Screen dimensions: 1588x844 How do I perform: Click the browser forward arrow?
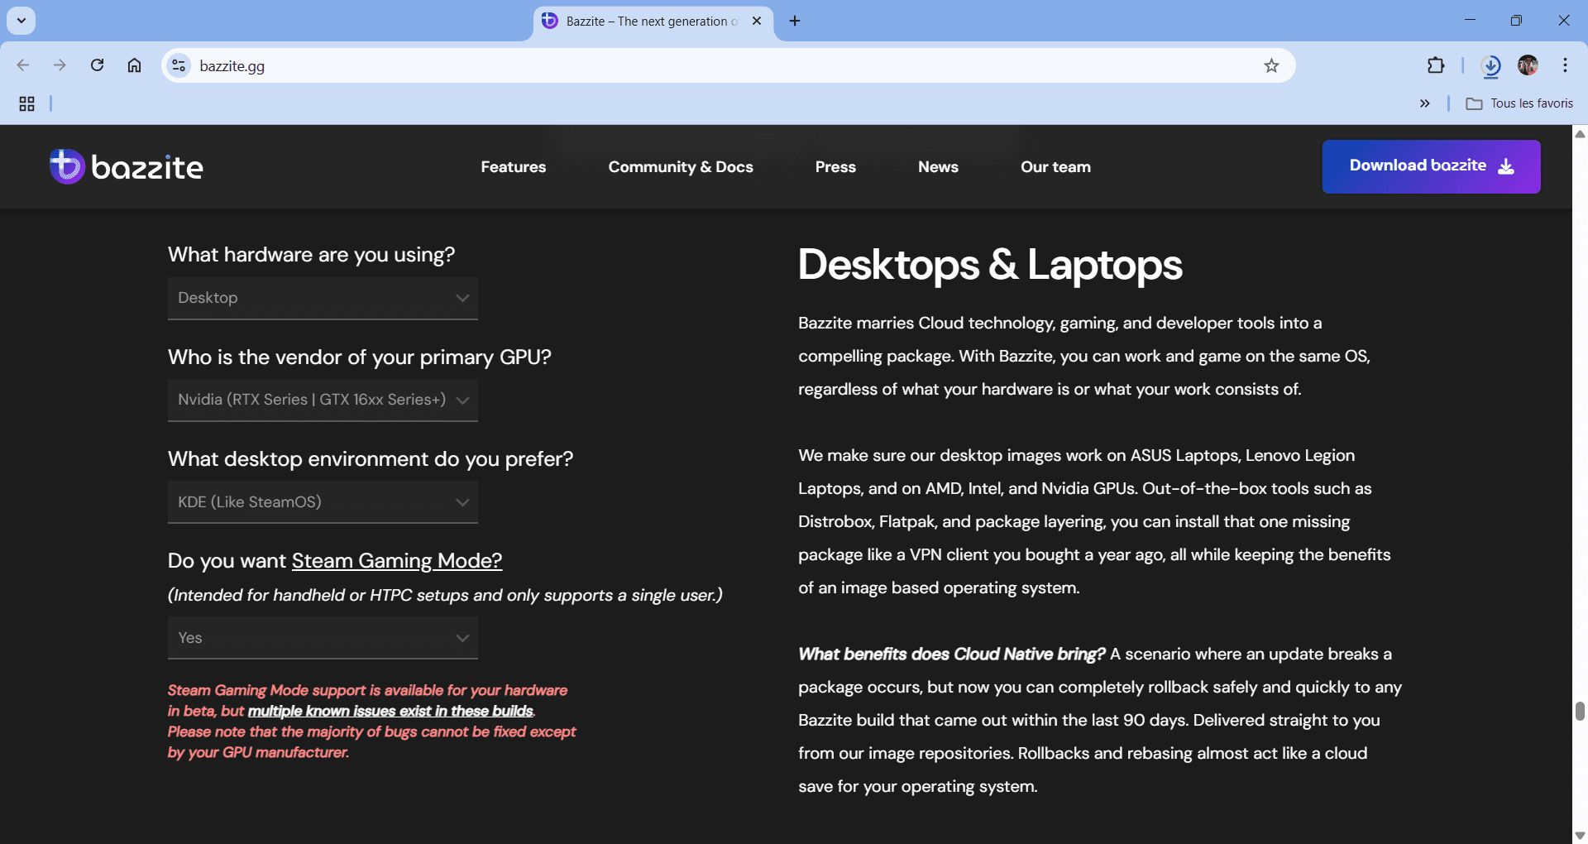(x=60, y=65)
